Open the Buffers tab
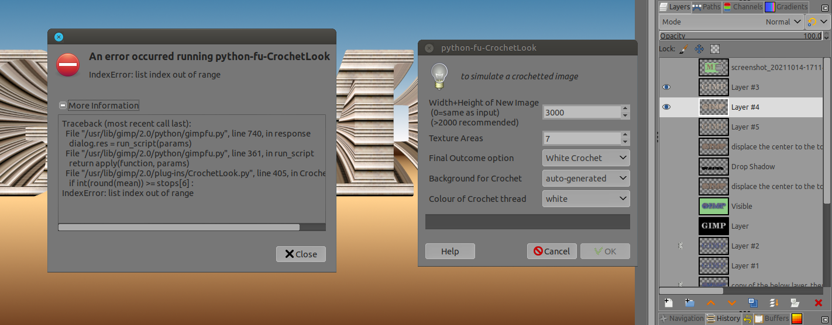Image resolution: width=832 pixels, height=325 pixels. point(772,319)
